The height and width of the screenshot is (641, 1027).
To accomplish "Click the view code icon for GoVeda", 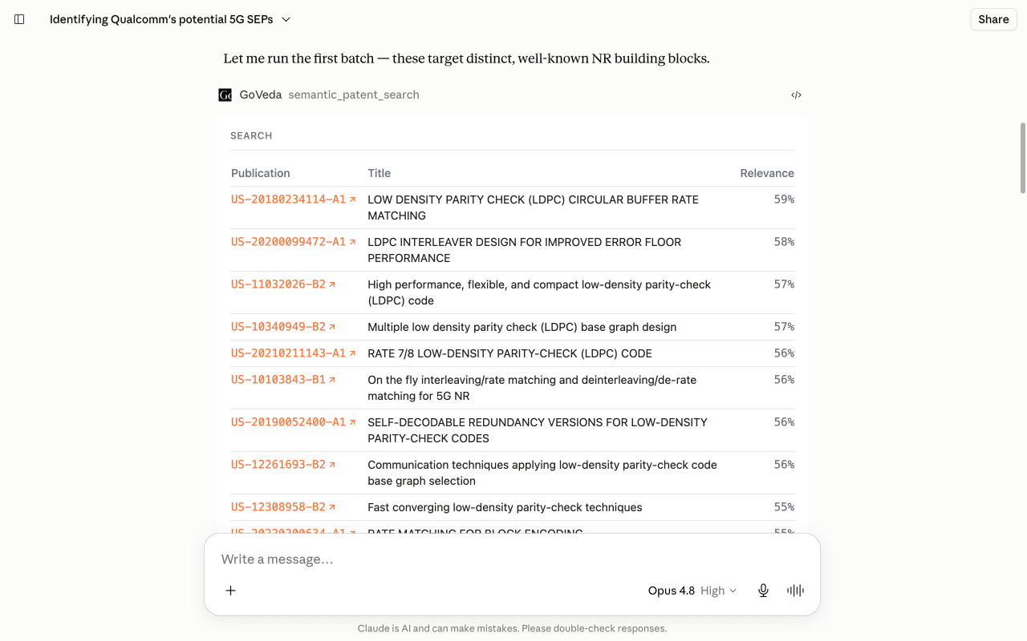I will point(796,95).
